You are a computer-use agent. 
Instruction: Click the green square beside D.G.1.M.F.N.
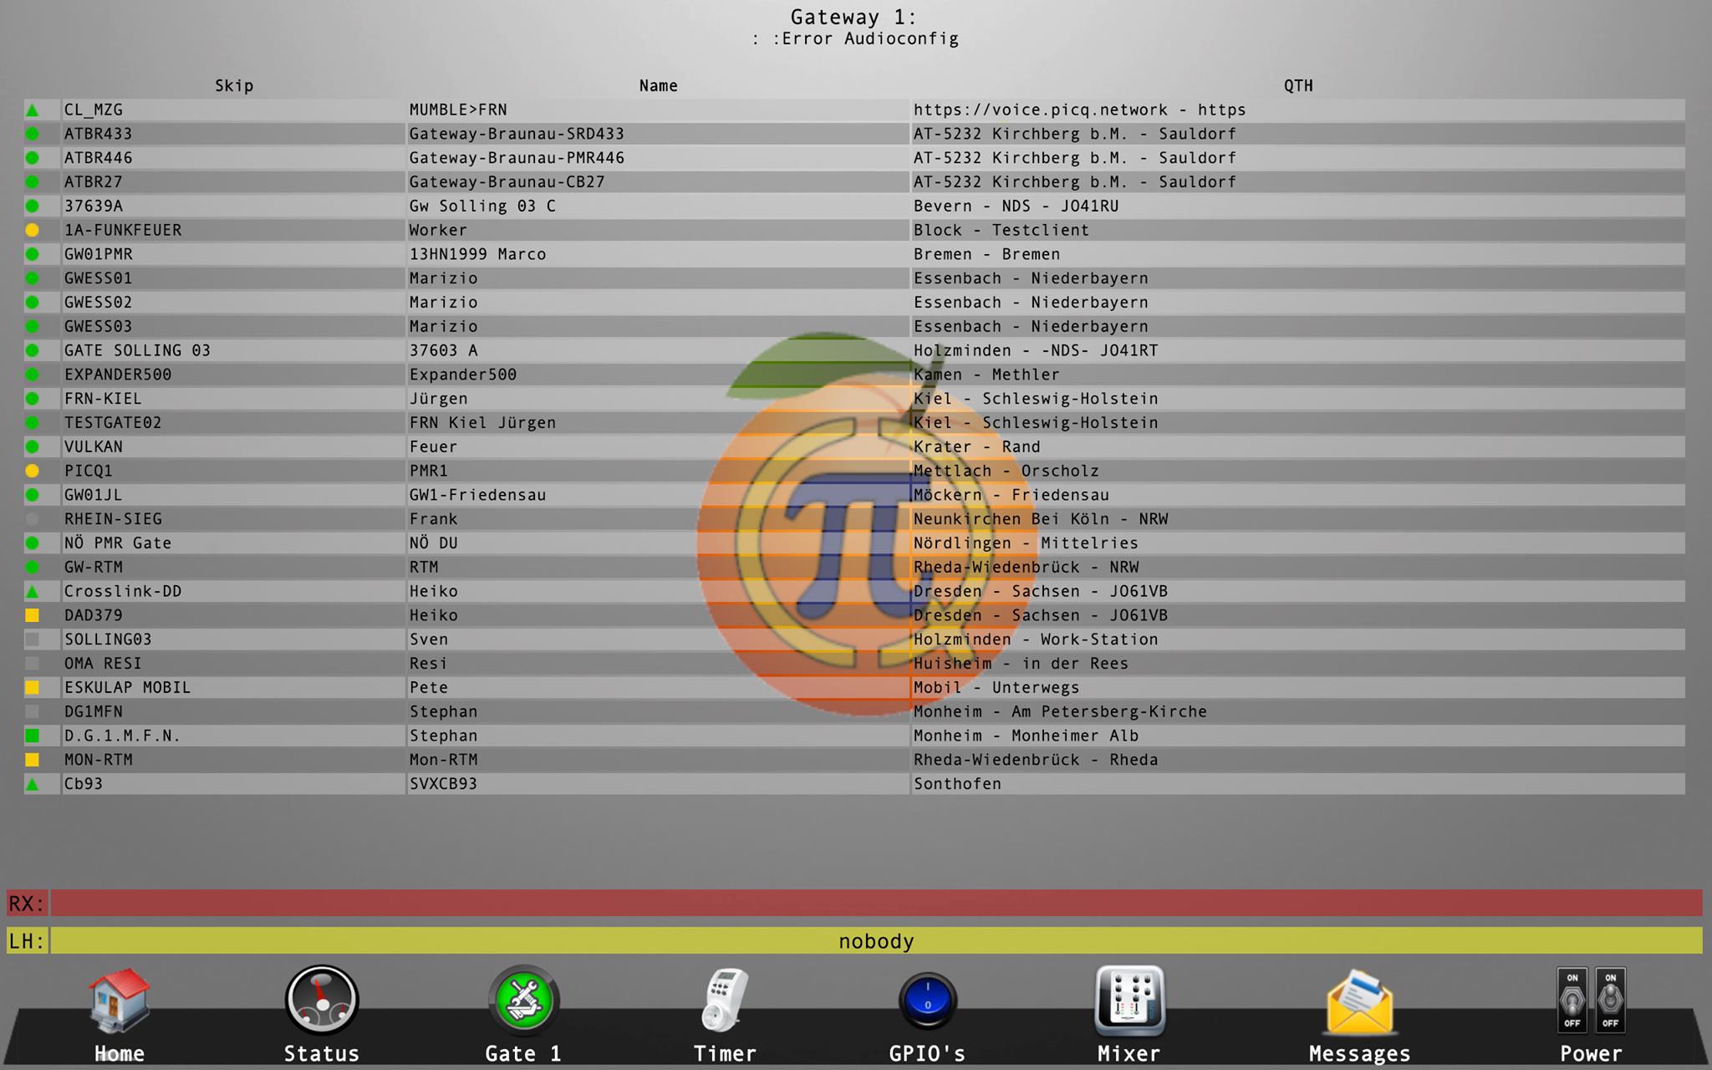click(x=33, y=736)
